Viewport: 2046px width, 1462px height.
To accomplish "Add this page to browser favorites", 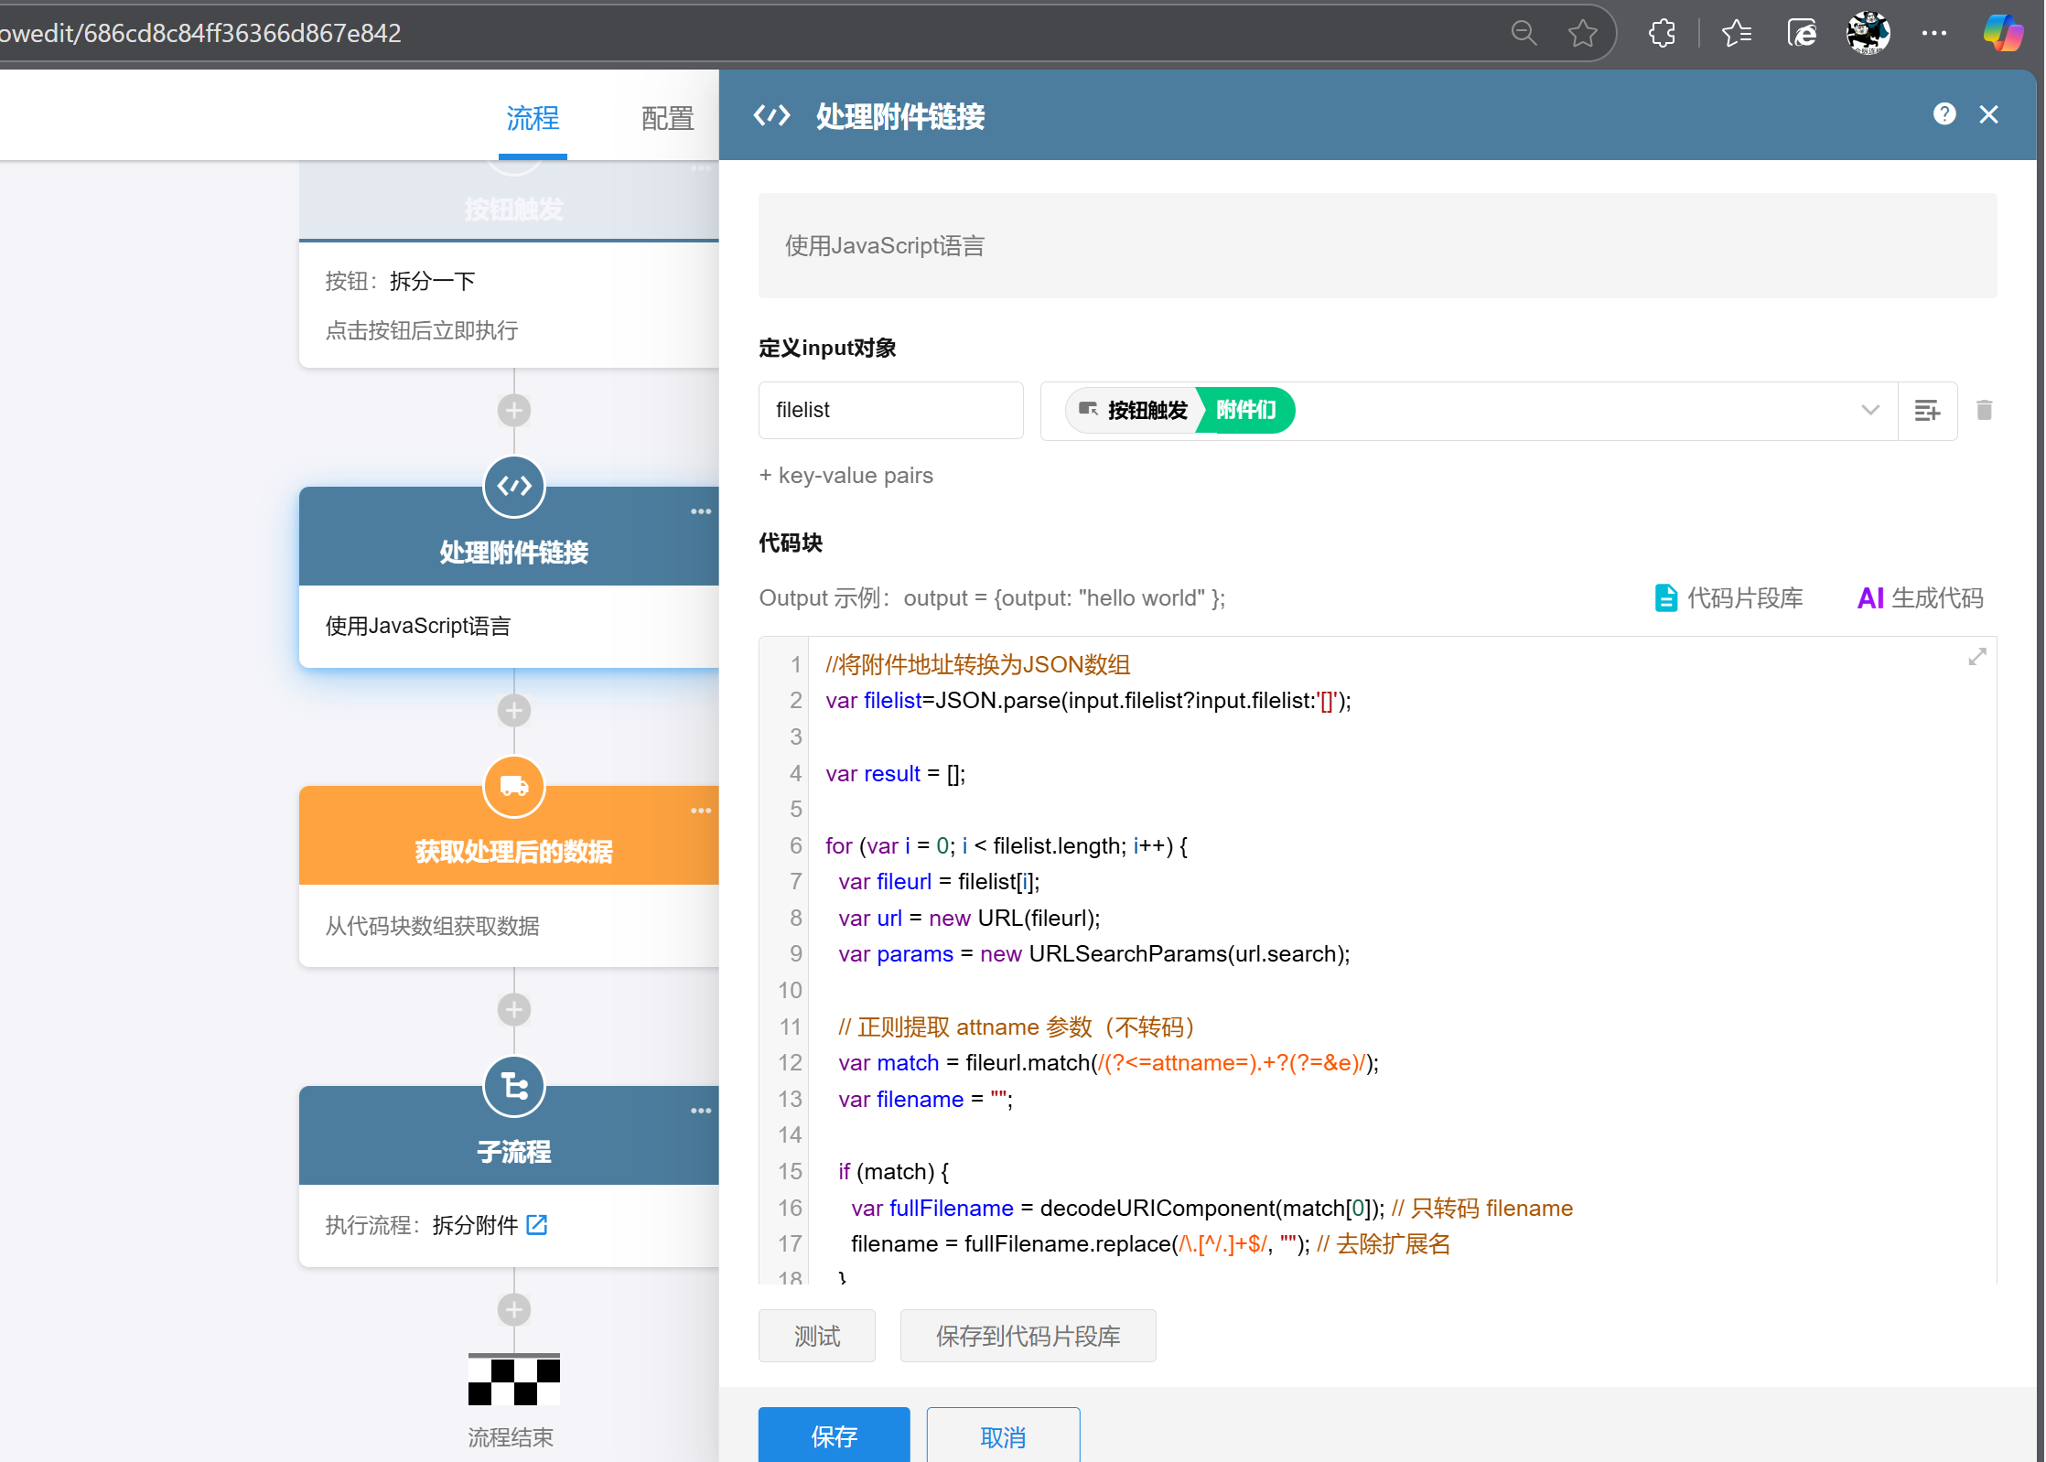I will tap(1582, 34).
